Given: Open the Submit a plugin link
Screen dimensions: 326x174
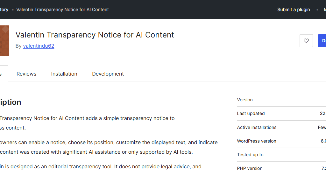Looking at the screenshot, I should pos(294,10).
